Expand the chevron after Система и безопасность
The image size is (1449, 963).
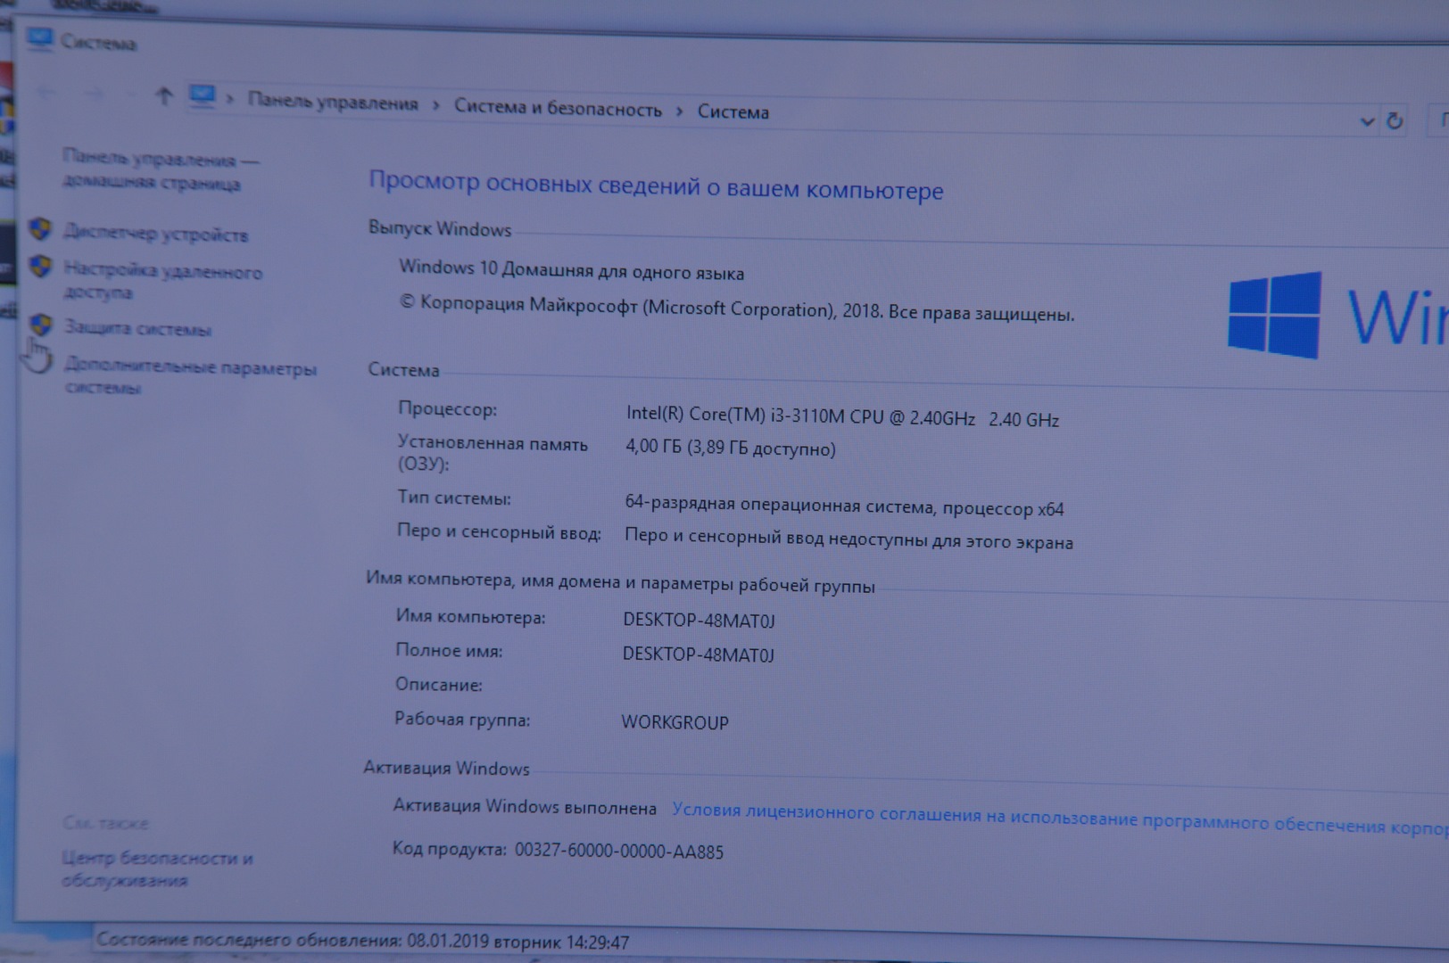(679, 111)
